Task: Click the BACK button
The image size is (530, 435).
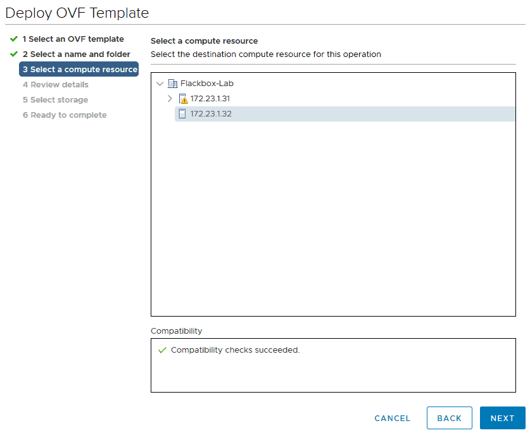Action: pyautogui.click(x=449, y=418)
